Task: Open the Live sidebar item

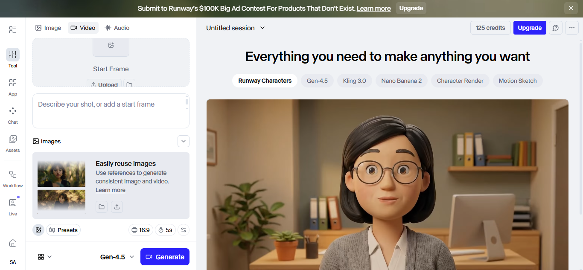Action: coord(13,206)
